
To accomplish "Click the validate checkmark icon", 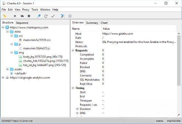I will 53,16.
